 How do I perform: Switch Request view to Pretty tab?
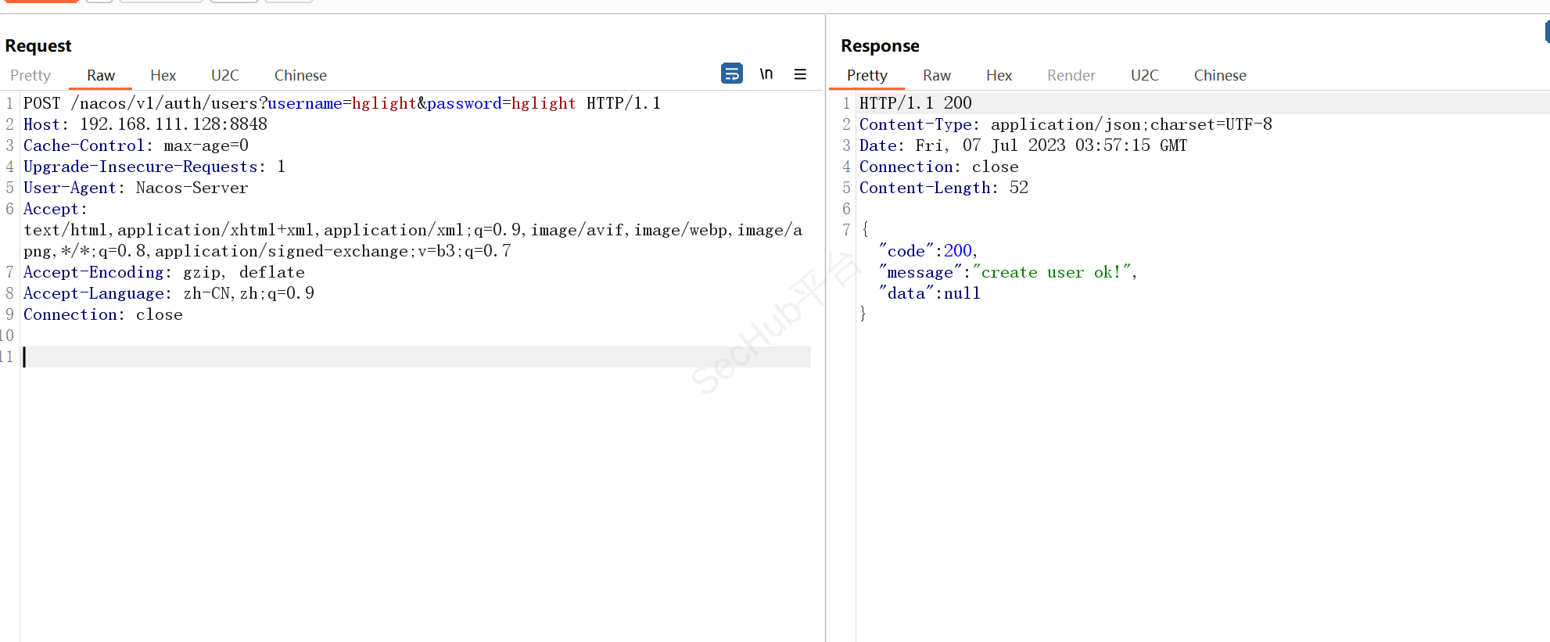(x=30, y=75)
